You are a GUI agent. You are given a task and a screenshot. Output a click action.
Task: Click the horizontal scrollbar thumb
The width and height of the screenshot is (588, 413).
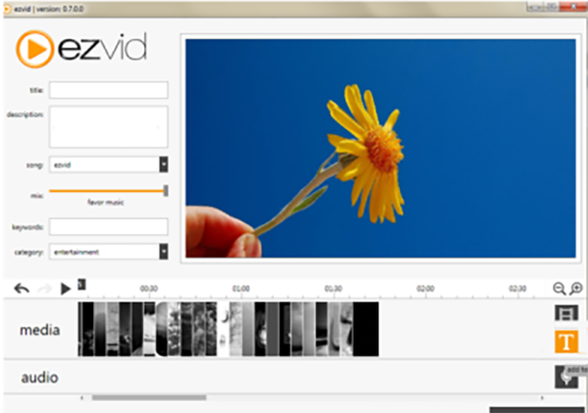[149, 397]
